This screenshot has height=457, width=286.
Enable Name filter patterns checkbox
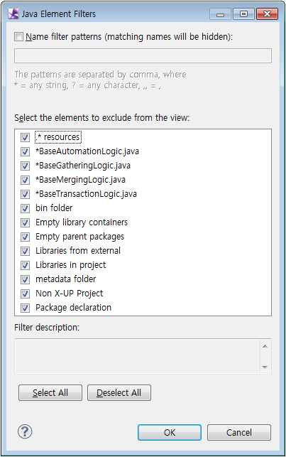19,37
